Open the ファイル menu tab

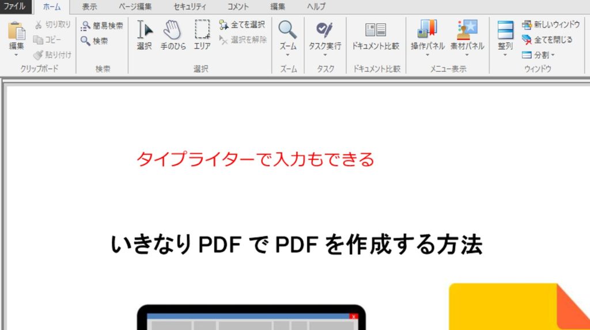[15, 6]
